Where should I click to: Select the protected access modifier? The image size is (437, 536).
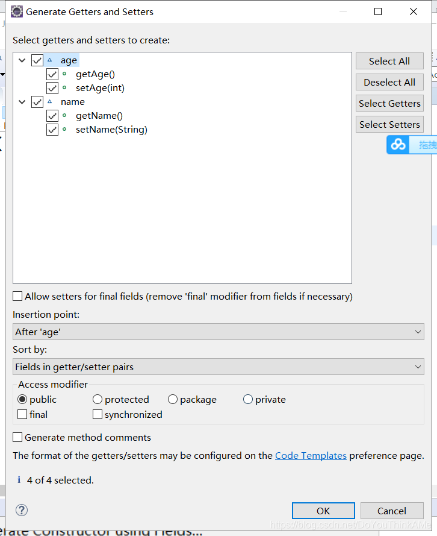point(98,399)
